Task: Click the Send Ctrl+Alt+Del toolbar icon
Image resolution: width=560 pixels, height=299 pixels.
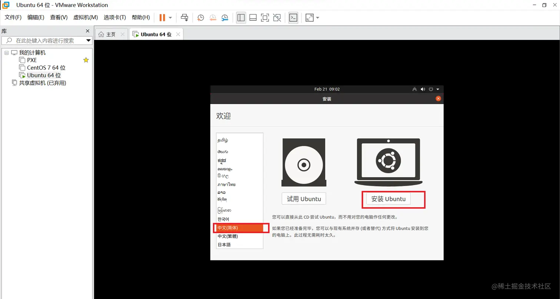Action: point(184,17)
